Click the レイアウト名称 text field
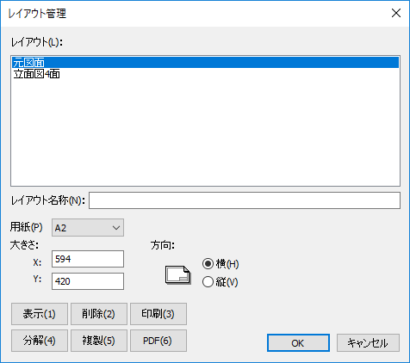Image resolution: width=410 pixels, height=363 pixels. 245,200
